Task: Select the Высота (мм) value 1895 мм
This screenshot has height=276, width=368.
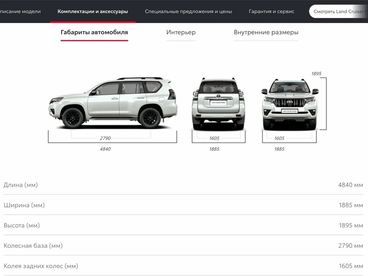Action: tap(350, 225)
